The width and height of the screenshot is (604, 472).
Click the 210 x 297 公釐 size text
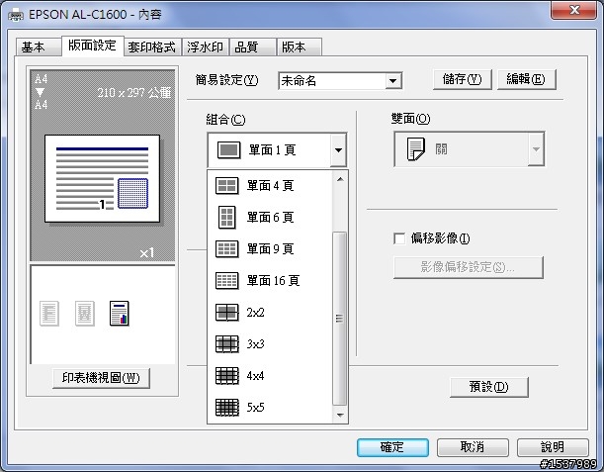pyautogui.click(x=134, y=93)
